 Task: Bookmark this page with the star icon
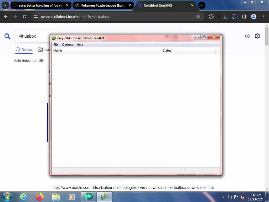[x=198, y=17]
